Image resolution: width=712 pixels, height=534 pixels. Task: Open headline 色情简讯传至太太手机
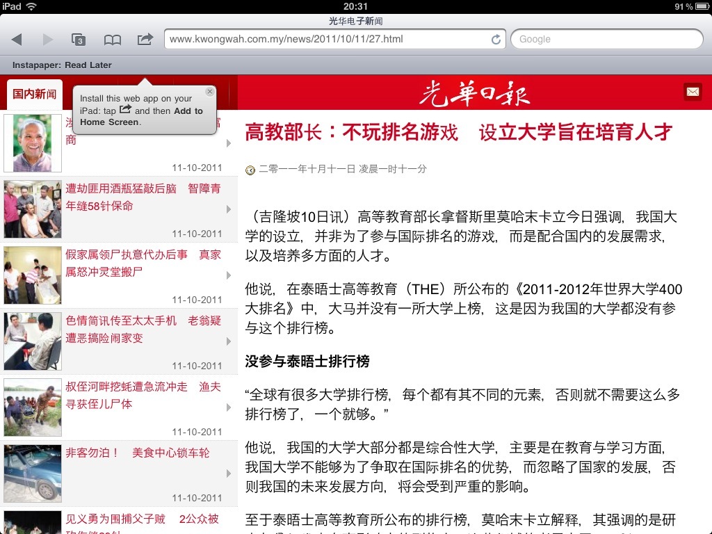pos(143,329)
